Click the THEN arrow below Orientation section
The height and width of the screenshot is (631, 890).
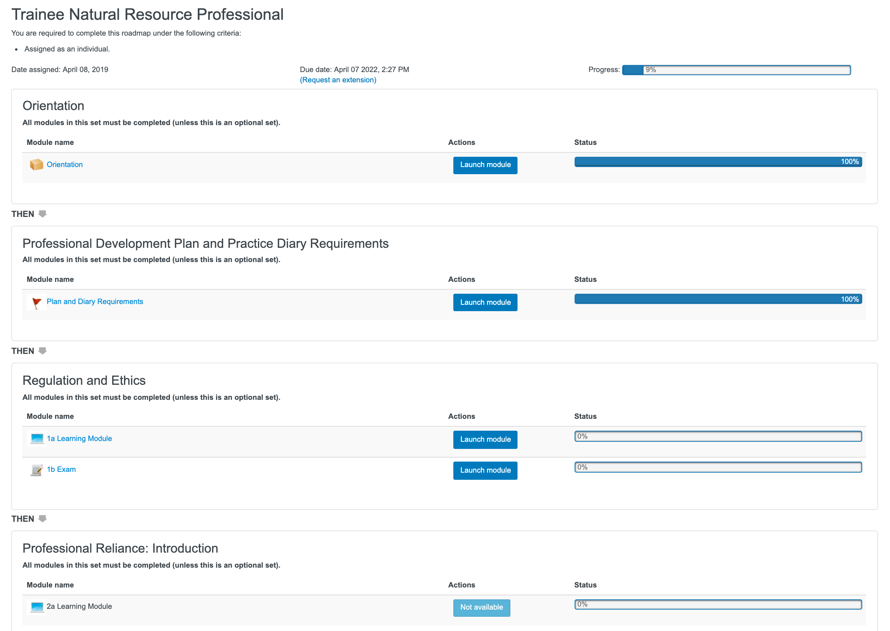click(x=42, y=214)
